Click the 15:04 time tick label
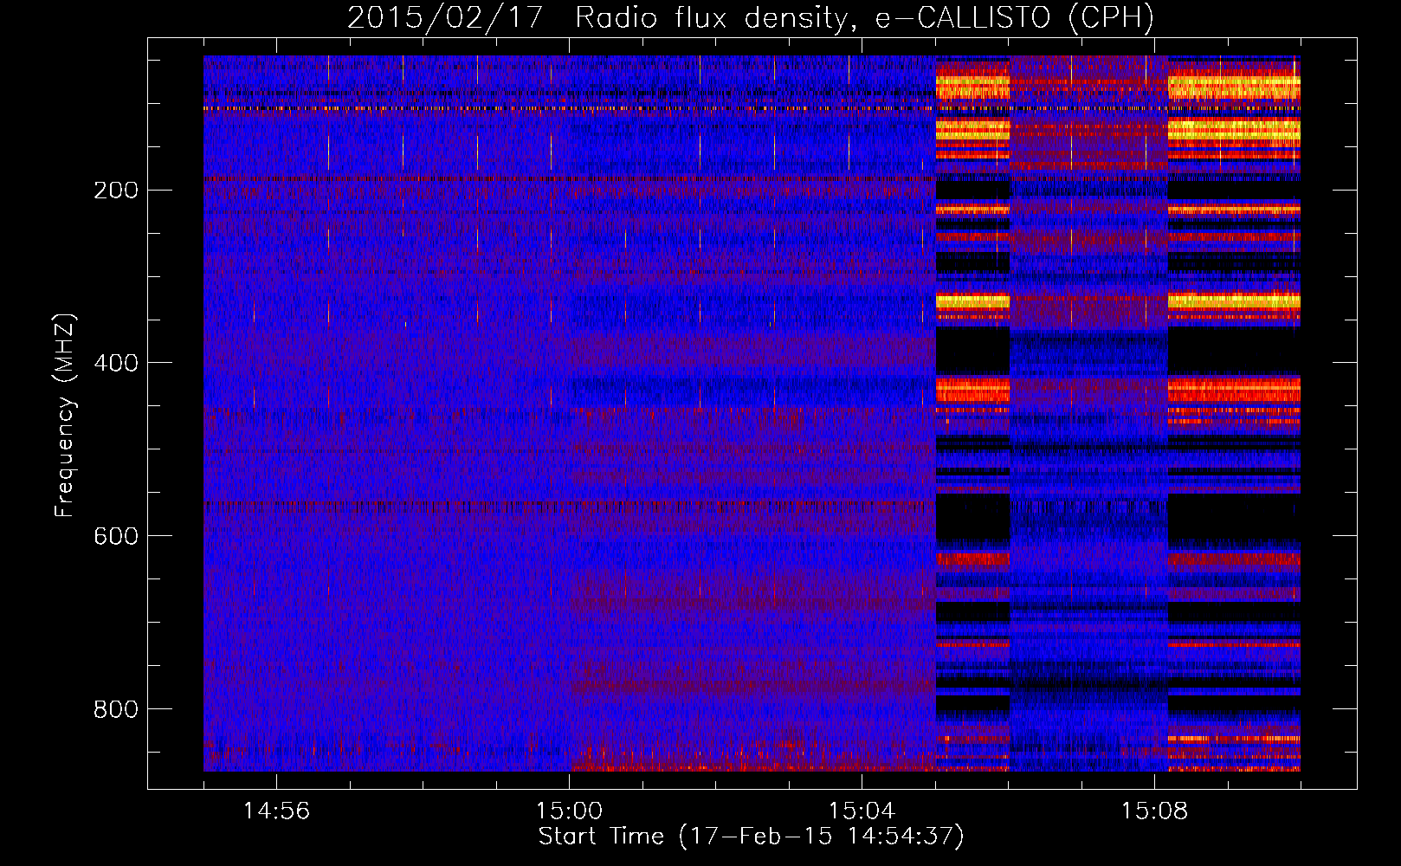Screen dimensions: 1401x866 point(862,811)
